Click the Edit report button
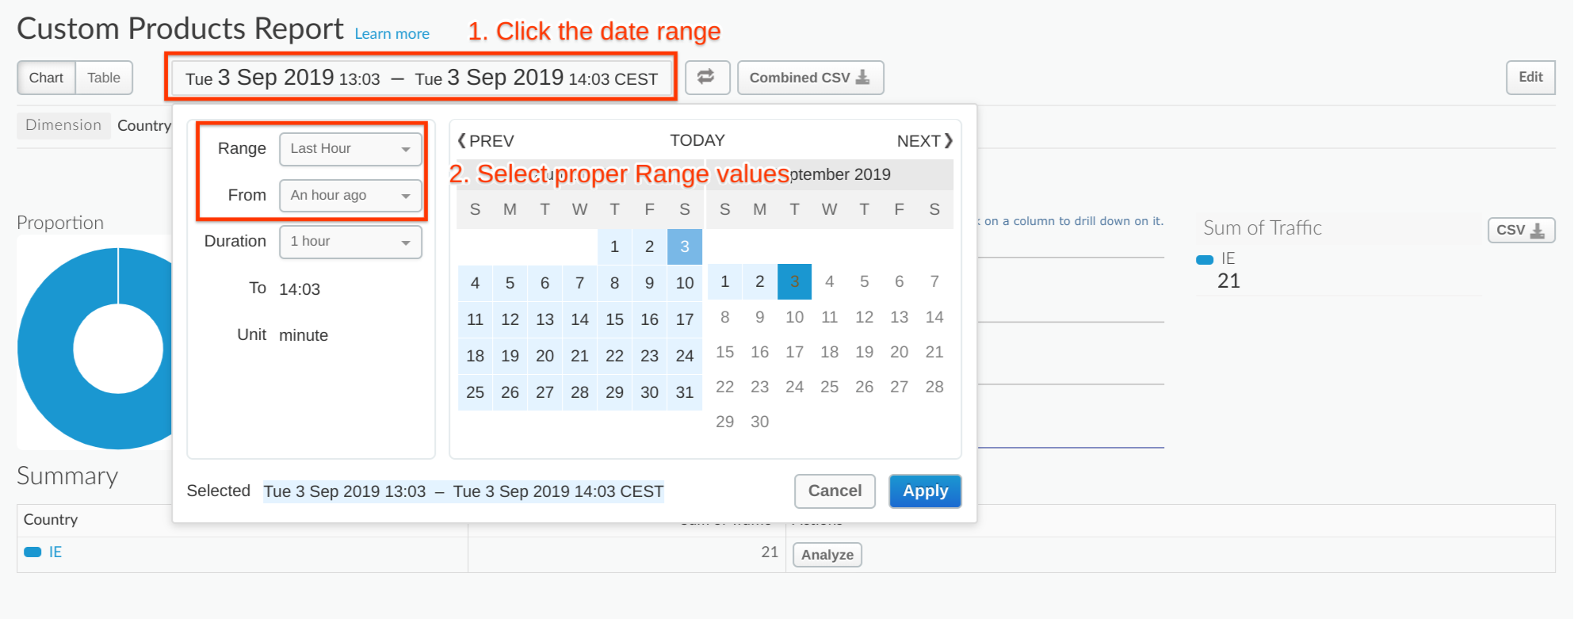This screenshot has width=1574, height=619. (x=1530, y=78)
